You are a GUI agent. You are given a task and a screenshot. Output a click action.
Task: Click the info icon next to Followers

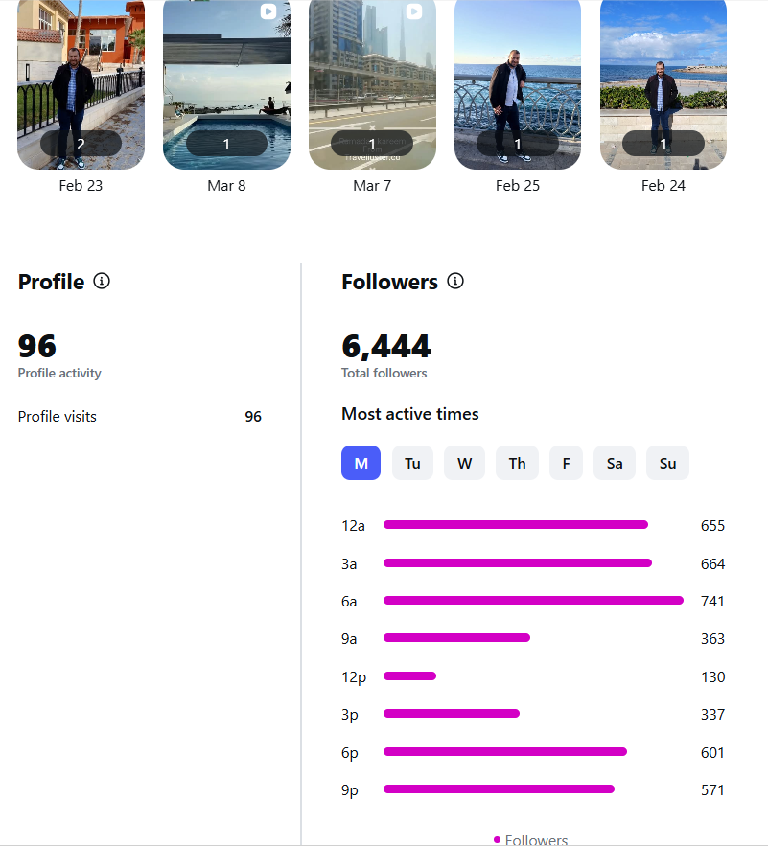[455, 282]
